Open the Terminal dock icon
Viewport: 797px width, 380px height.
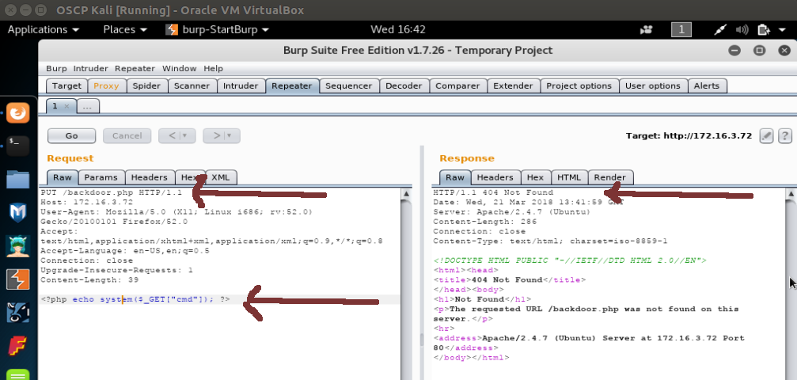tap(17, 146)
